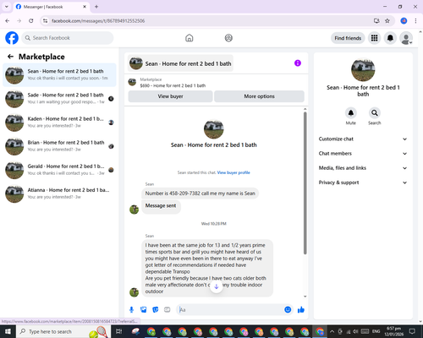Open the Gerald - Home for rent conversation
Screen dimensions: 423x338
59,170
